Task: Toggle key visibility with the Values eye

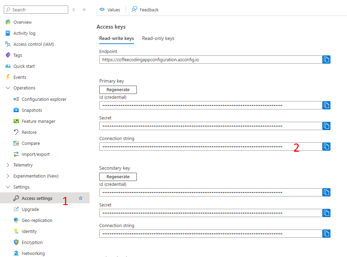Action: (x=110, y=10)
